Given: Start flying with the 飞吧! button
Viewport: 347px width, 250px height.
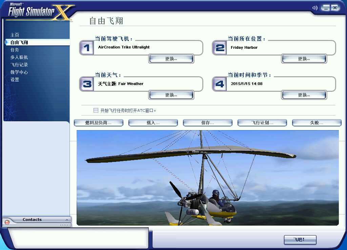Looking at the screenshot, I should coord(300,240).
